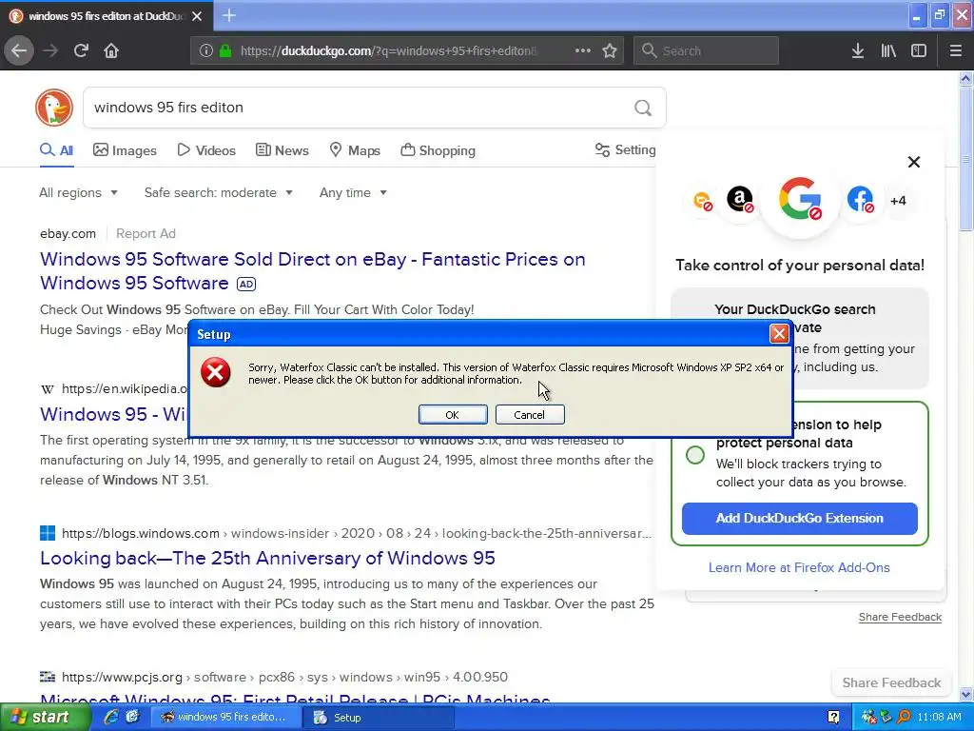Switch to the News tab
Viewport: 974px width, 731px height.
click(282, 150)
